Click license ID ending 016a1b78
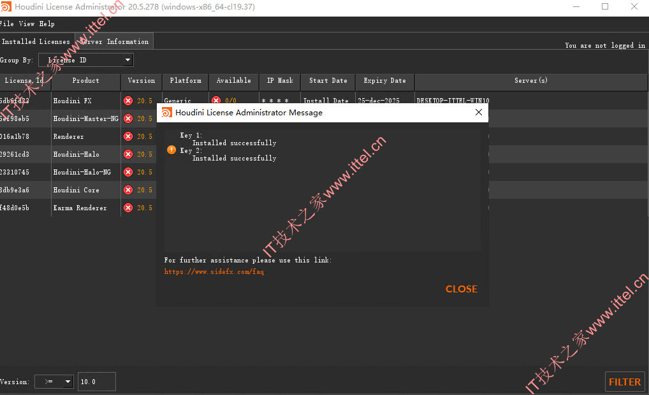Viewport: 649px width, 395px height. [x=15, y=136]
